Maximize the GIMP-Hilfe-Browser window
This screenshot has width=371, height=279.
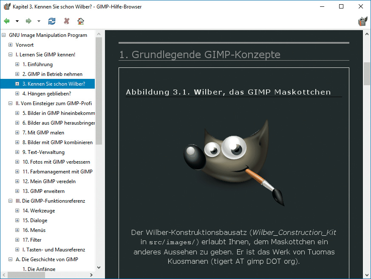[x=341, y=6]
